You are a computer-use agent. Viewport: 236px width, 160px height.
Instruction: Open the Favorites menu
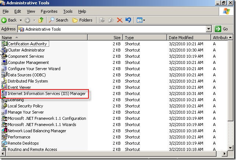tap(49, 11)
